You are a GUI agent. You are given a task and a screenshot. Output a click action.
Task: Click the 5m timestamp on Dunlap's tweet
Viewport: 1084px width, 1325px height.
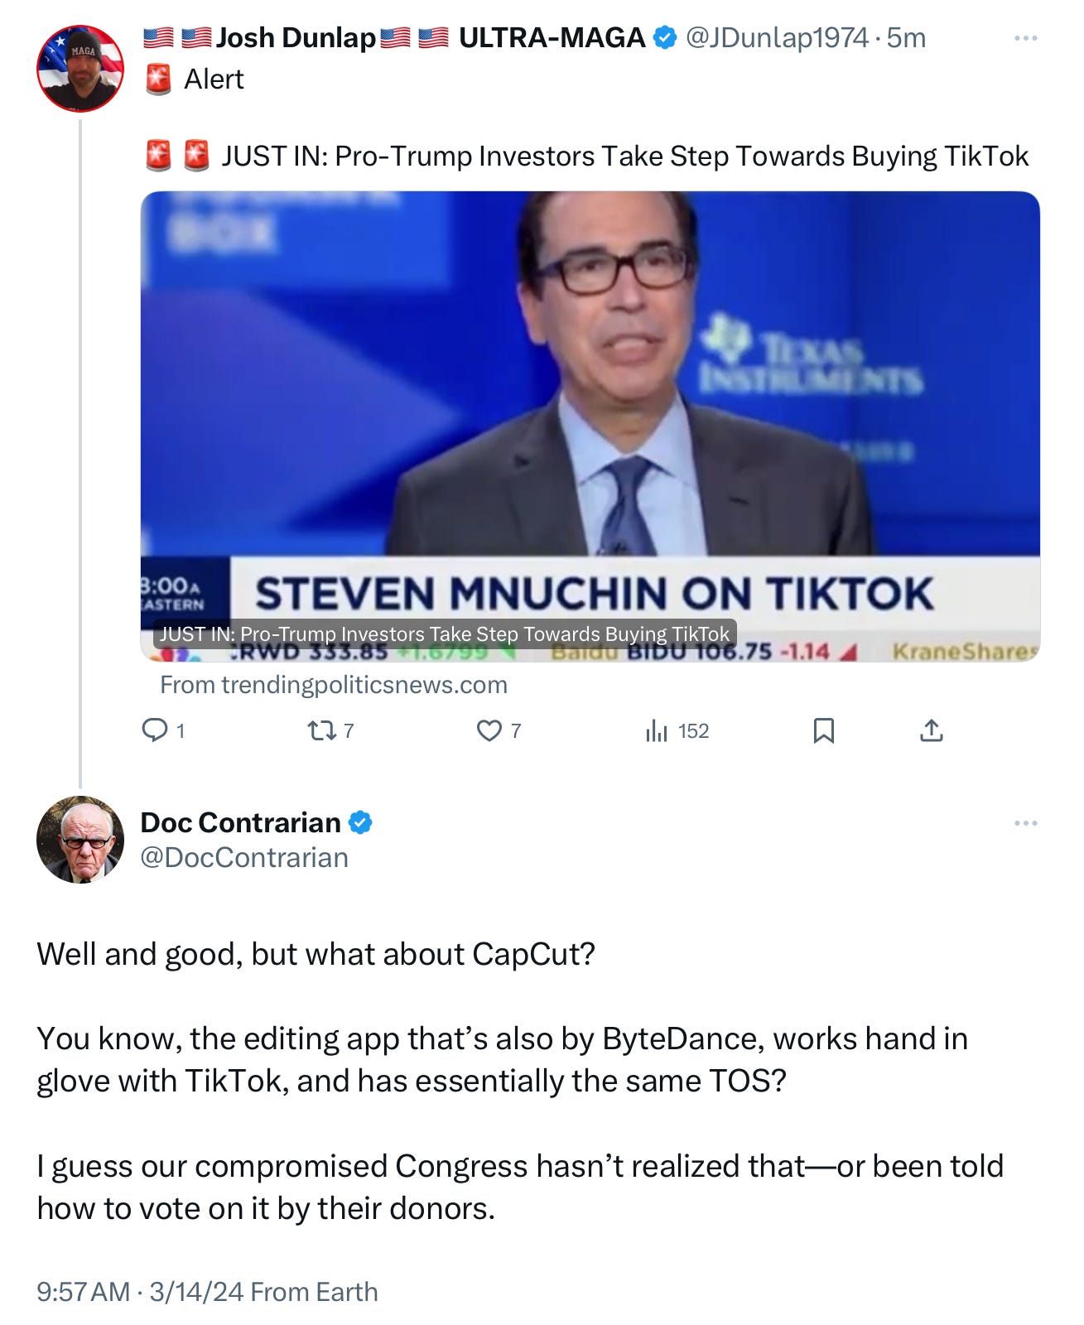[906, 38]
